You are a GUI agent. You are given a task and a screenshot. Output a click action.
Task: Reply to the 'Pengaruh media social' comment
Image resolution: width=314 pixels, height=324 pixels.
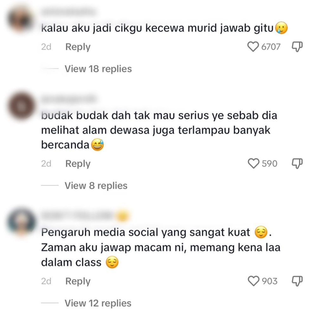click(x=78, y=281)
